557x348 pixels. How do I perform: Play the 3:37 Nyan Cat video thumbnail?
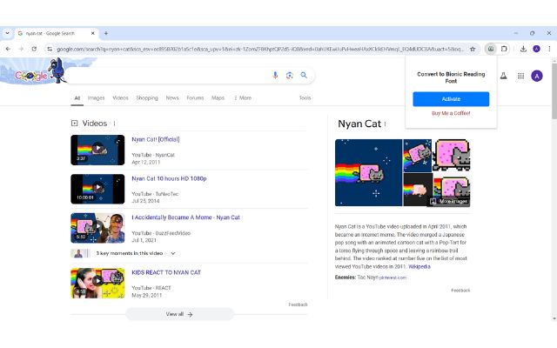[x=97, y=150]
